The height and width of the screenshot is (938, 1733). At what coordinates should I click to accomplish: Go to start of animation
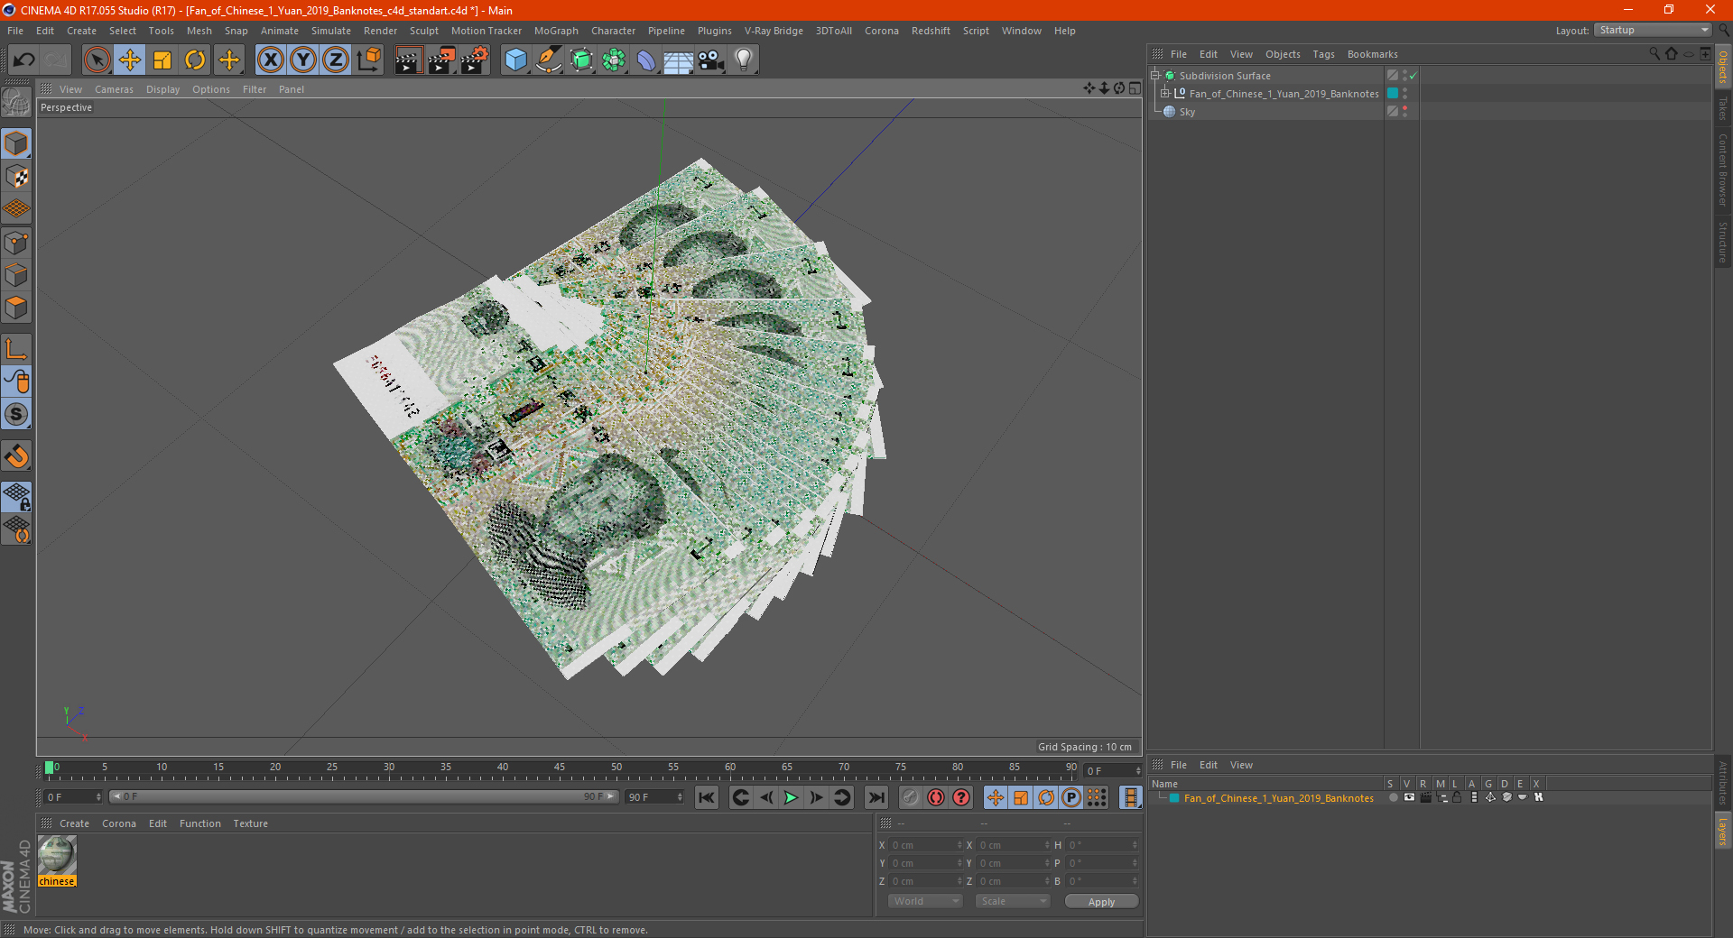click(707, 797)
